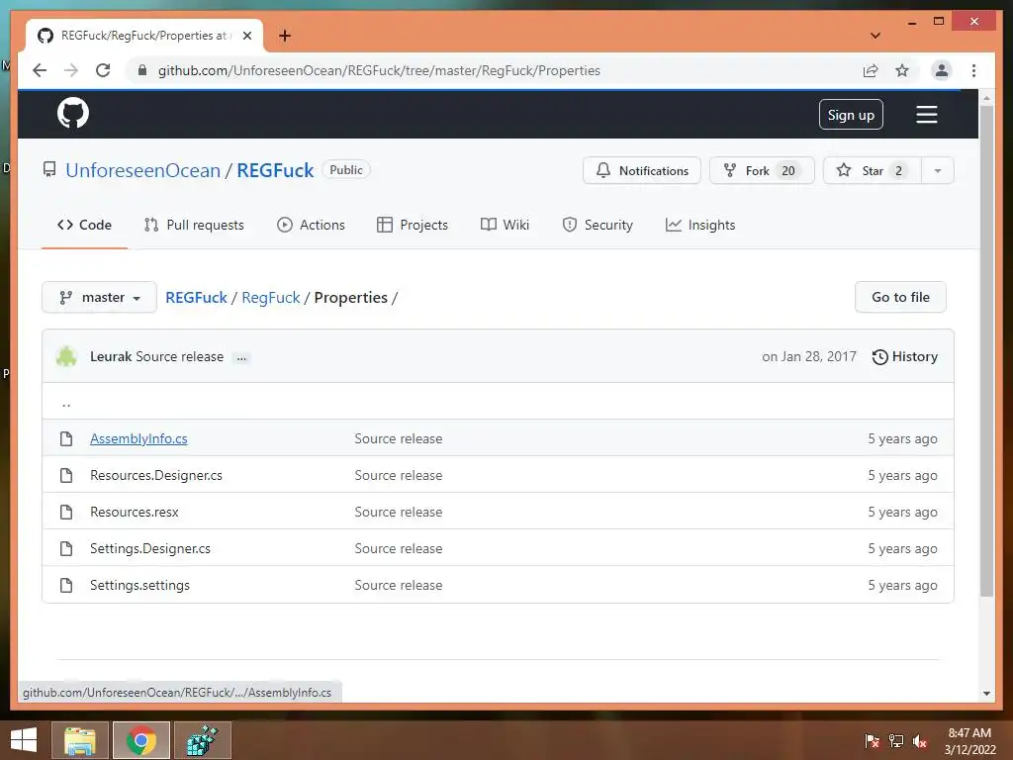The image size is (1013, 760).
Task: Click the Go to file button
Action: click(x=900, y=297)
